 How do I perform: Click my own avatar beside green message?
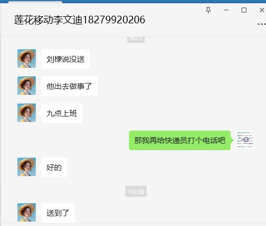245,140
